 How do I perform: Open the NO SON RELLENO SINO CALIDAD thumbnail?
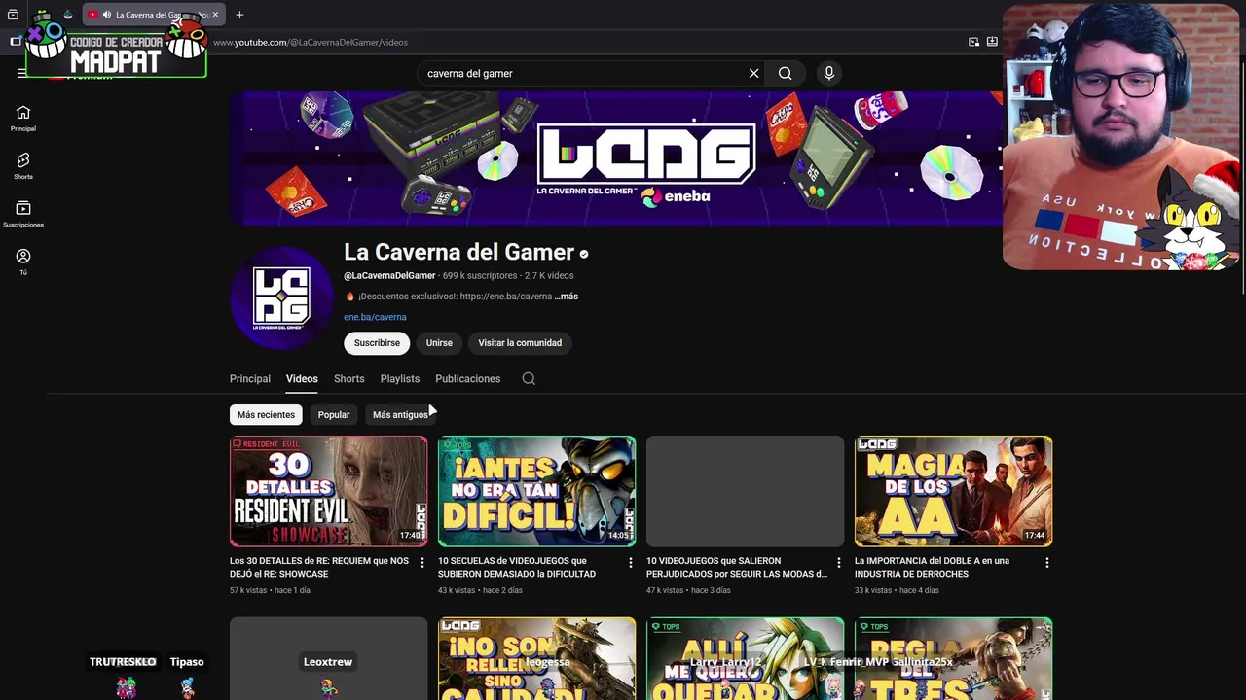coord(536,658)
